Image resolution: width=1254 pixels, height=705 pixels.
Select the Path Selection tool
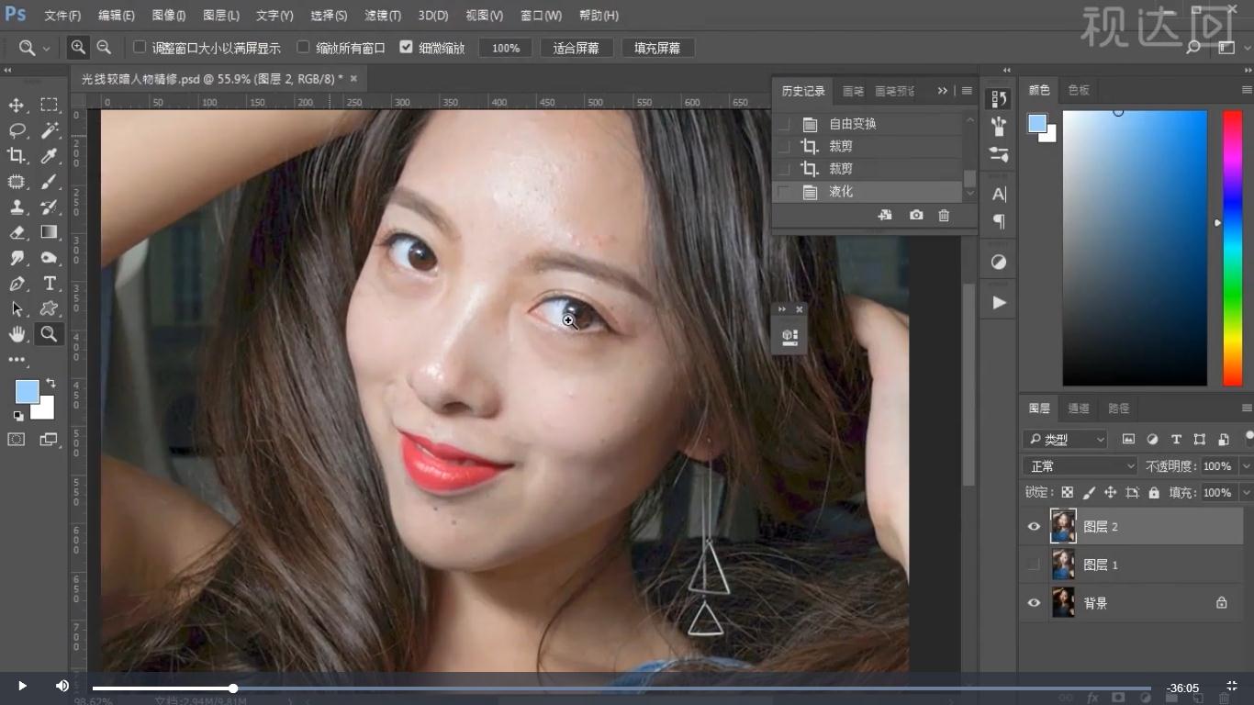(17, 309)
